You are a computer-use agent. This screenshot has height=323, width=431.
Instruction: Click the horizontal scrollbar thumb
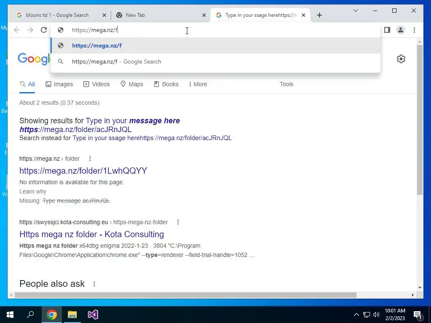click(x=186, y=295)
